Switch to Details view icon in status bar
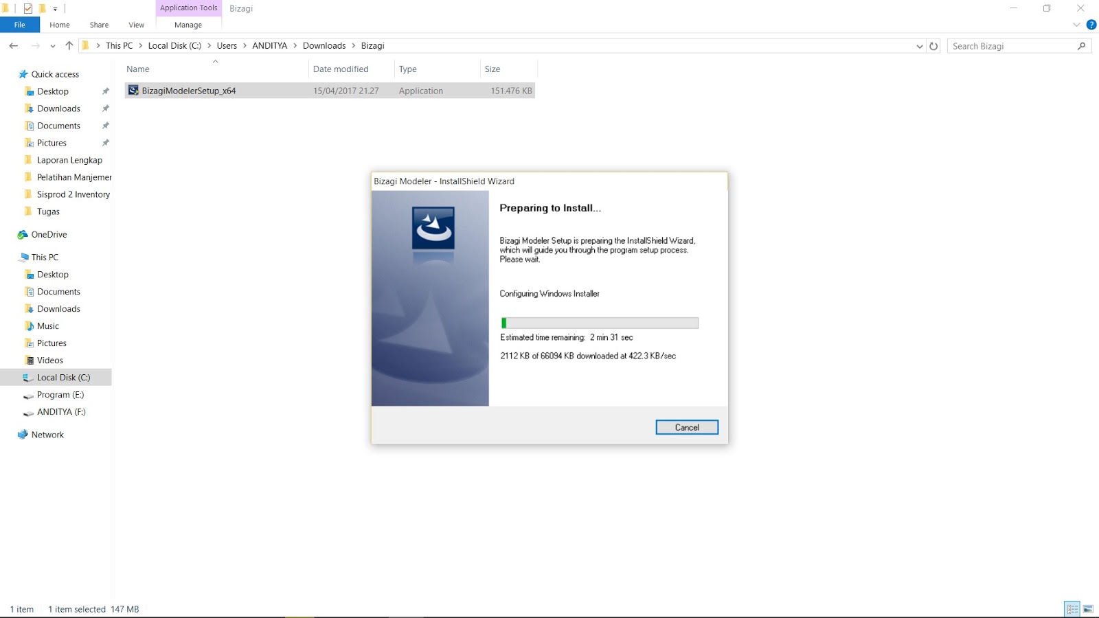The height and width of the screenshot is (618, 1099). click(1072, 609)
